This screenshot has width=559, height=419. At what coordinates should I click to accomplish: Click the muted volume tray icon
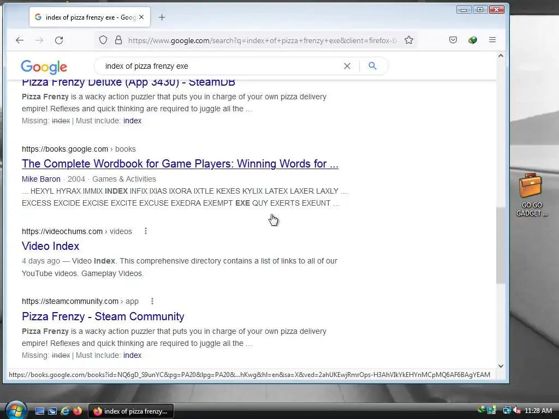click(516, 410)
